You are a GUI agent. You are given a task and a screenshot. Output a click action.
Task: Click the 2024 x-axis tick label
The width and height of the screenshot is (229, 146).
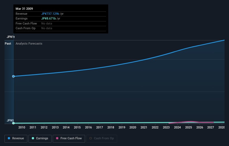[x=177, y=127]
